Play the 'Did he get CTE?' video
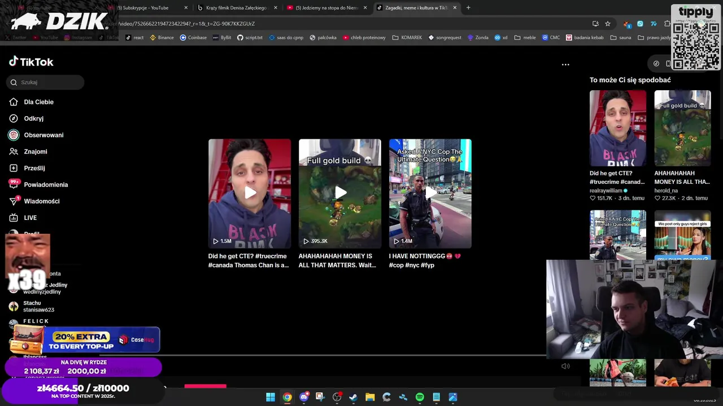 (250, 193)
